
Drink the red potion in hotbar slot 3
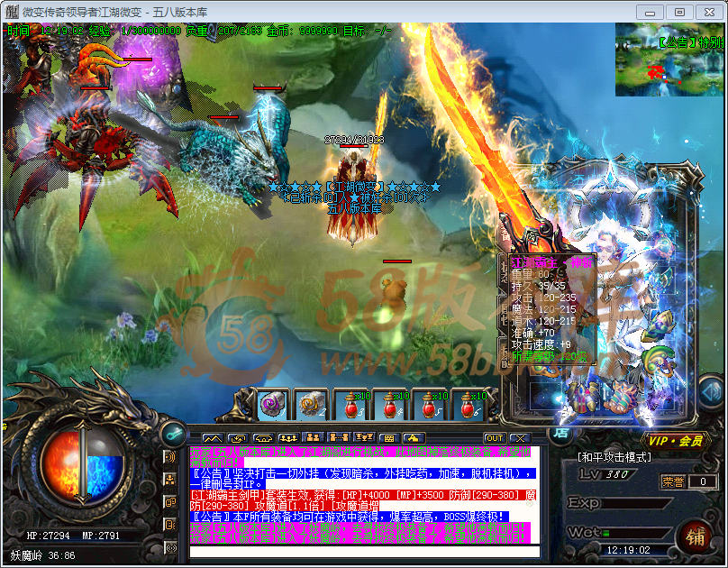tap(352, 405)
